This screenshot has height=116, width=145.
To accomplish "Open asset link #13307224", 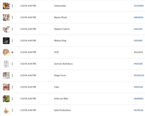I will (139, 76).
